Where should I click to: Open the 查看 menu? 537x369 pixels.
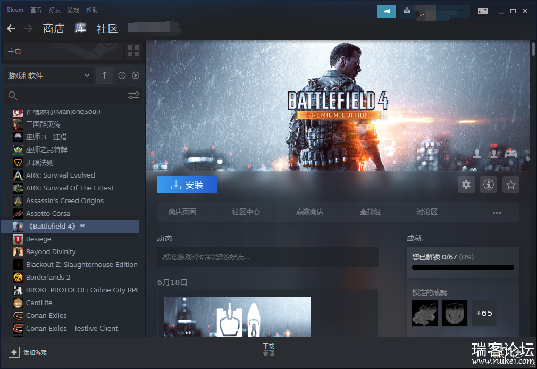point(36,10)
